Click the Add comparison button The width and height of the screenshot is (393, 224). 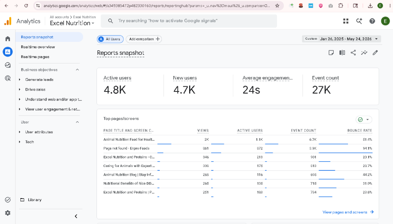pos(144,39)
